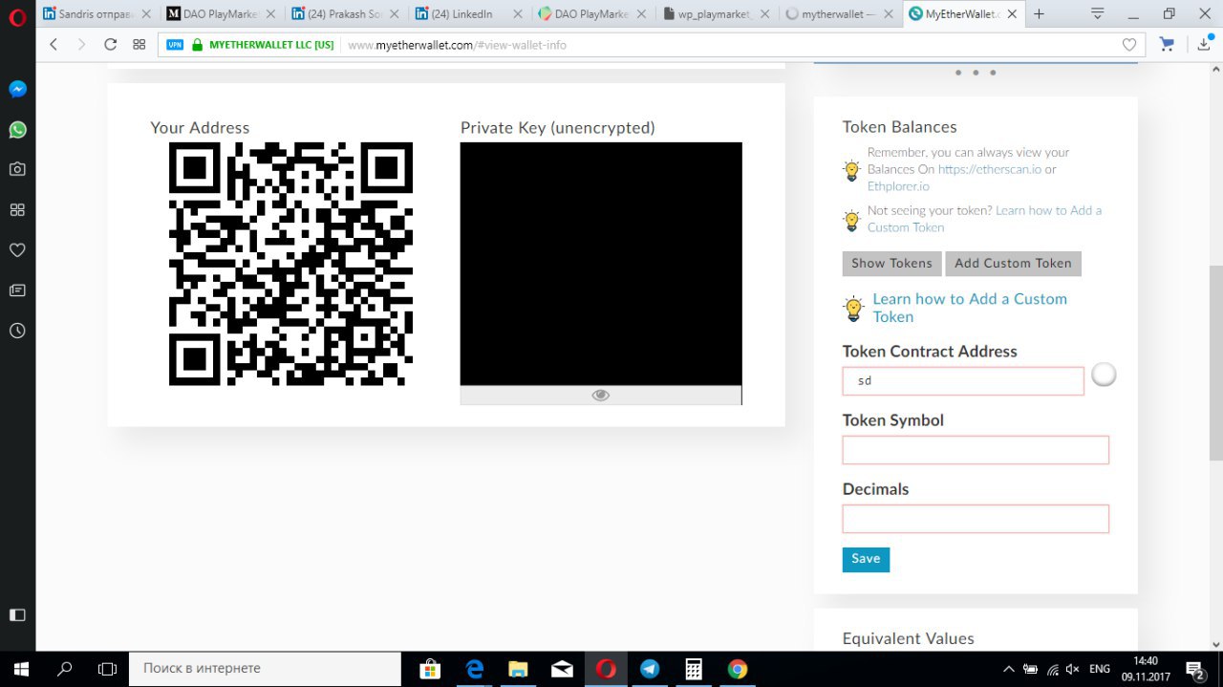Click the address identicon circle

point(1104,375)
